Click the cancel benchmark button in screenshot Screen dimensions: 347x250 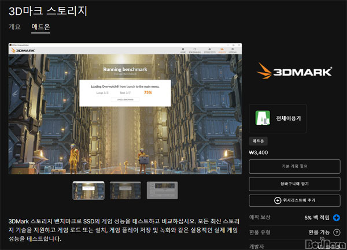pos(125,100)
